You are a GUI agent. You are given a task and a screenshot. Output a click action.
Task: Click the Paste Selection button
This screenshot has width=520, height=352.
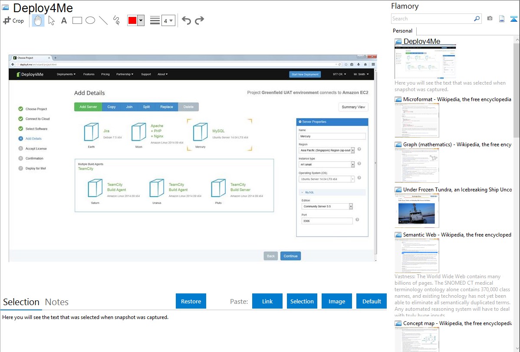coord(302,301)
